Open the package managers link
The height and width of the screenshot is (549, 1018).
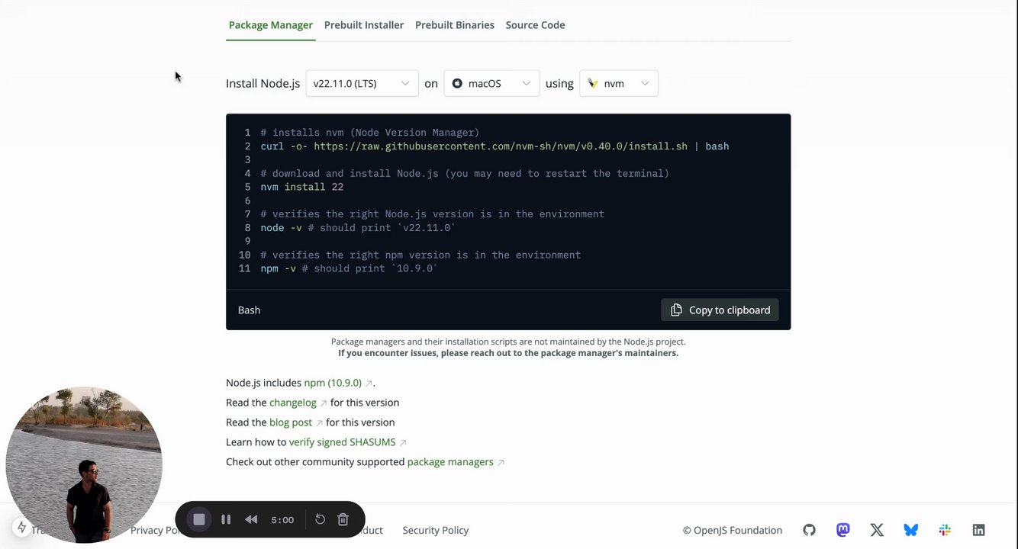click(x=456, y=462)
